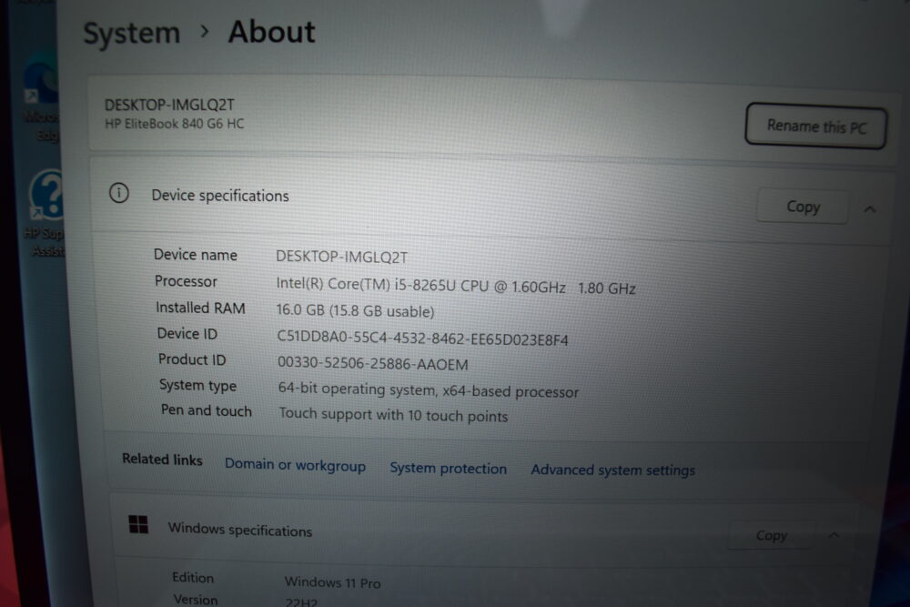The width and height of the screenshot is (910, 607).
Task: Click the Device specifications info icon
Action: [x=119, y=193]
